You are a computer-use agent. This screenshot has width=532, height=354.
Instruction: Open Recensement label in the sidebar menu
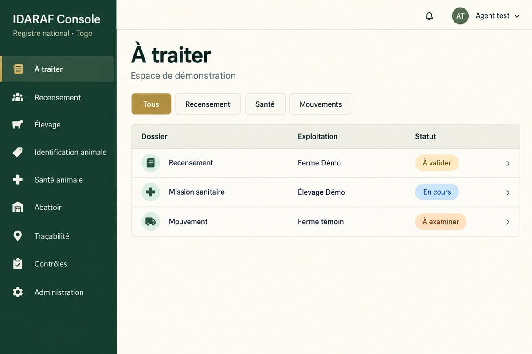[58, 97]
